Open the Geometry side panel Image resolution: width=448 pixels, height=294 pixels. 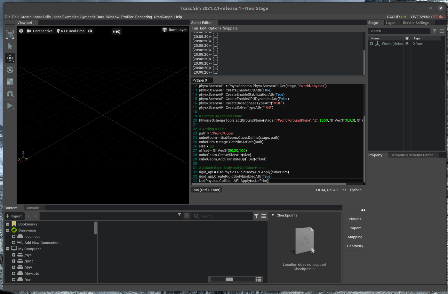[x=355, y=246]
